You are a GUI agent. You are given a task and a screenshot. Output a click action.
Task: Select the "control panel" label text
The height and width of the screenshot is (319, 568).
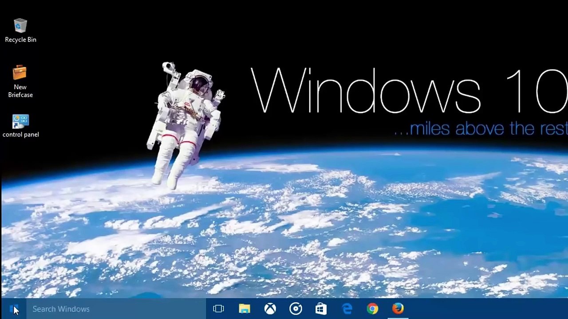point(20,134)
